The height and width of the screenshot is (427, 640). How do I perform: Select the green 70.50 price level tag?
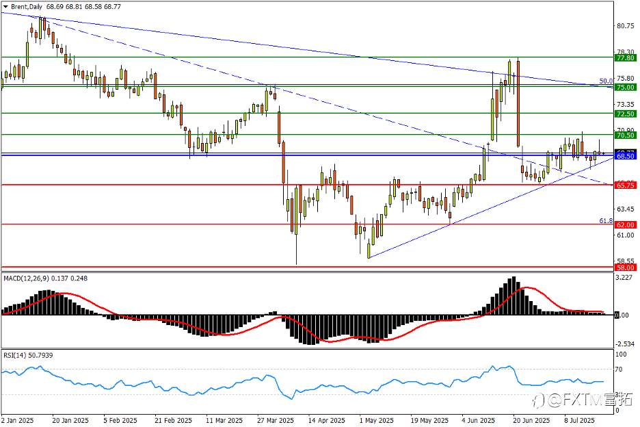pos(626,135)
